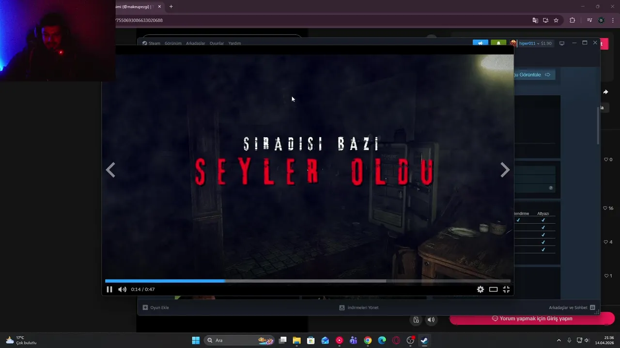
Task: Open the Chrome profile avatar
Action: (x=601, y=20)
